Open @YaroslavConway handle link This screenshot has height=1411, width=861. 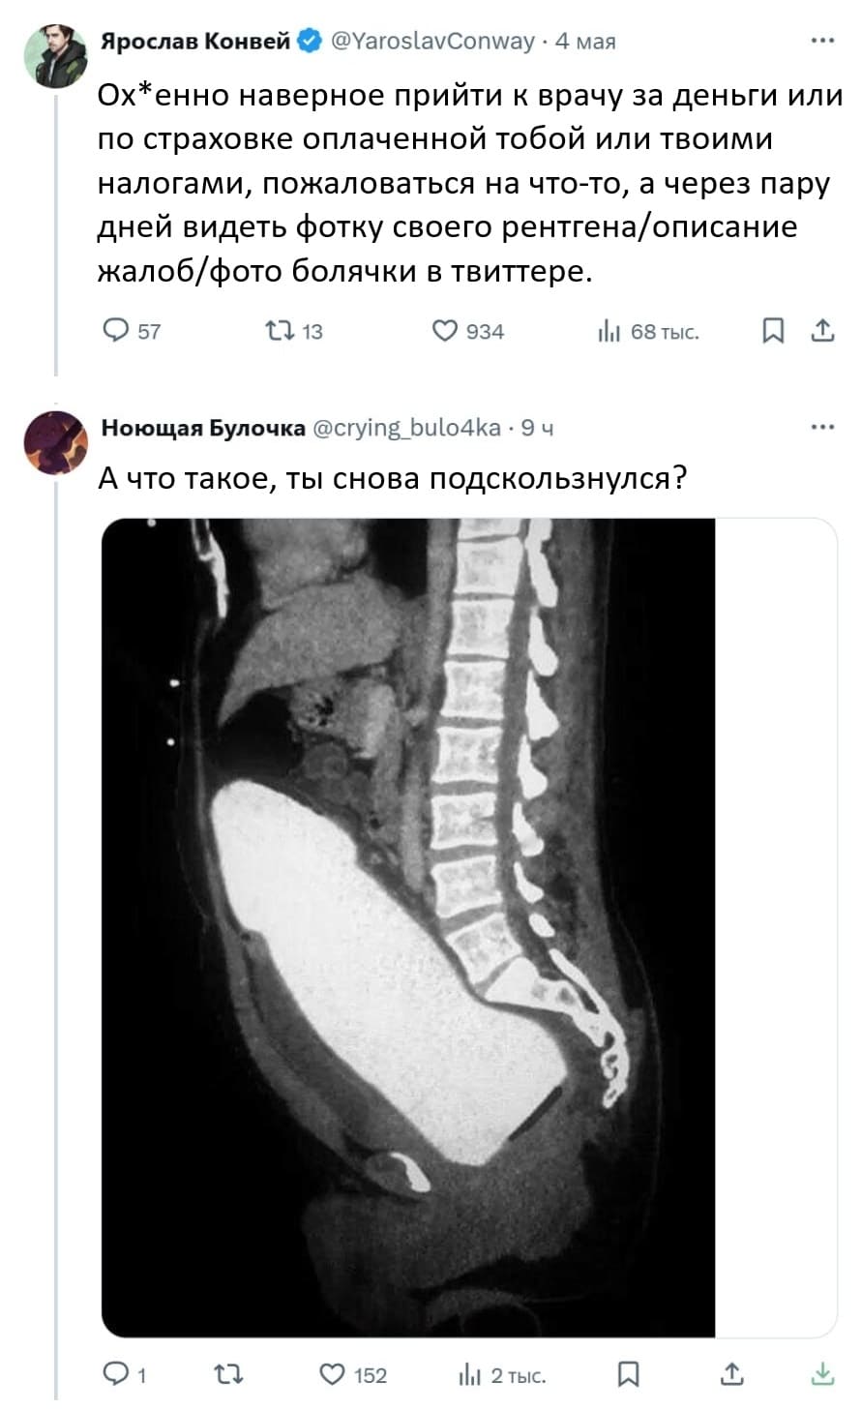[x=432, y=41]
